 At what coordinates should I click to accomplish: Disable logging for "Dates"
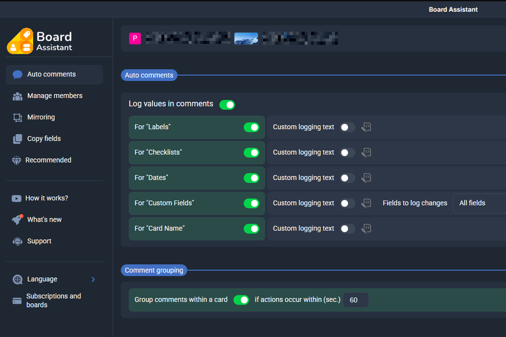[251, 178]
